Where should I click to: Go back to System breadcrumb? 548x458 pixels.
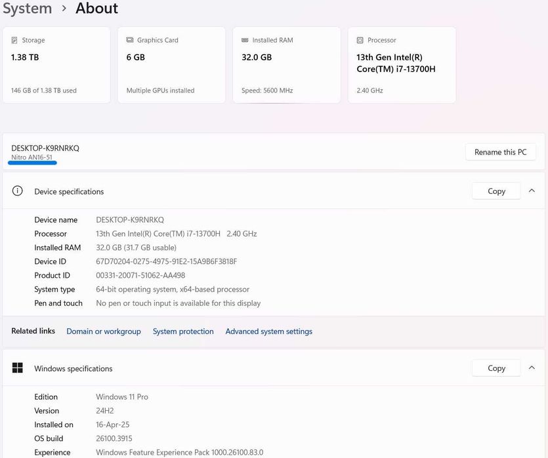[x=27, y=9]
